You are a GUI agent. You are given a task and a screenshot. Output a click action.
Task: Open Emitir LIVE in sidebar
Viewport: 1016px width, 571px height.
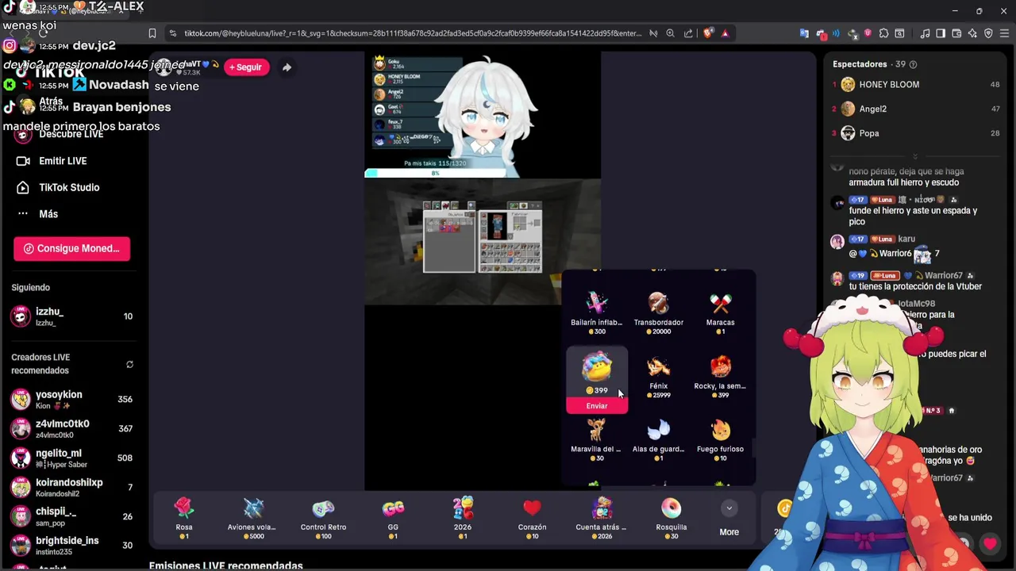tap(63, 161)
